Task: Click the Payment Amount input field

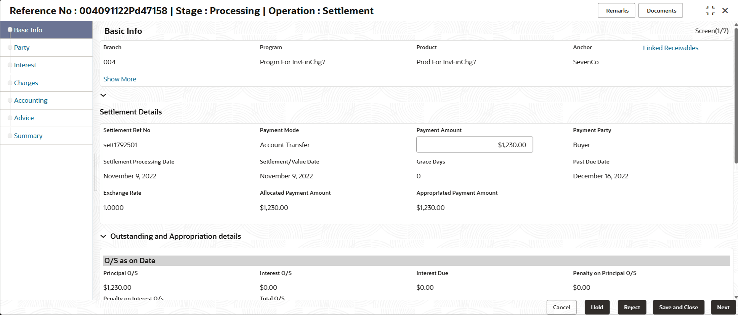Action: click(x=474, y=145)
